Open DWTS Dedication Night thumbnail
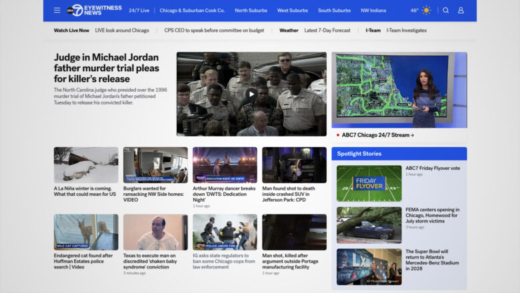Screen dimensions: 520x293 pos(225,165)
